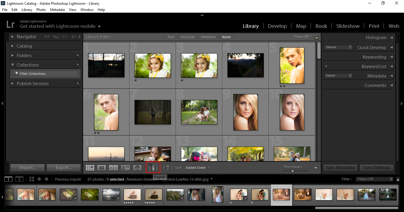The width and height of the screenshot is (404, 212).
Task: Select main window display button 1
Action: click(9, 179)
